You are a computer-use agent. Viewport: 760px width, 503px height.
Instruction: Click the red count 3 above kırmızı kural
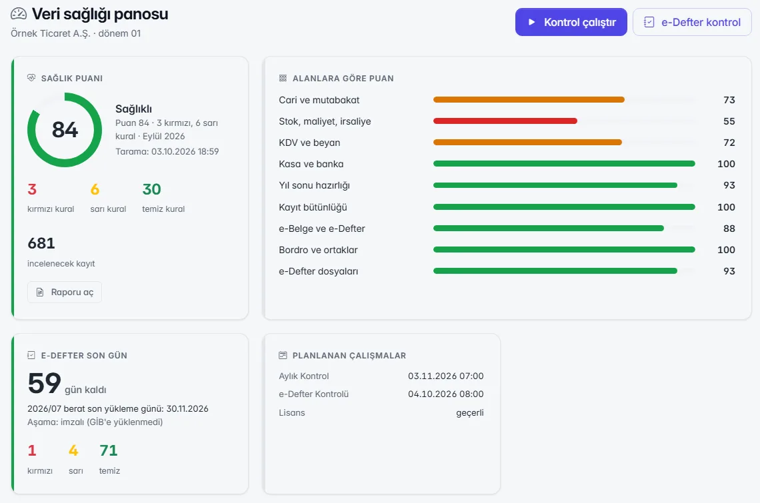pyautogui.click(x=32, y=189)
